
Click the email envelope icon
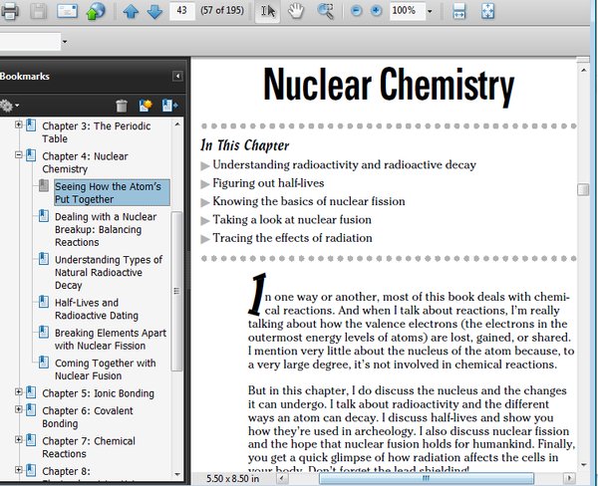[67, 11]
